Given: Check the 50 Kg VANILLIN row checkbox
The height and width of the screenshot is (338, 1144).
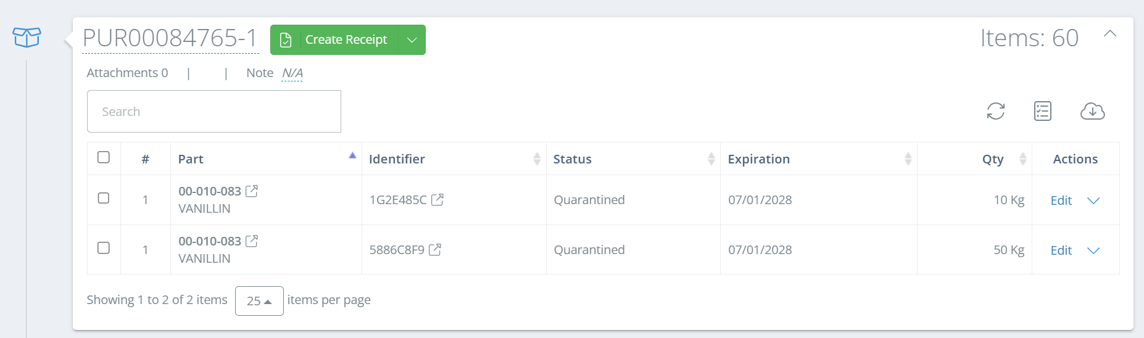Looking at the screenshot, I should click(104, 248).
